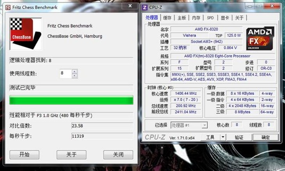Click the CPU-Z version Ver. 1.71.0.x64
This screenshot has width=285, height=171.
coord(182,138)
